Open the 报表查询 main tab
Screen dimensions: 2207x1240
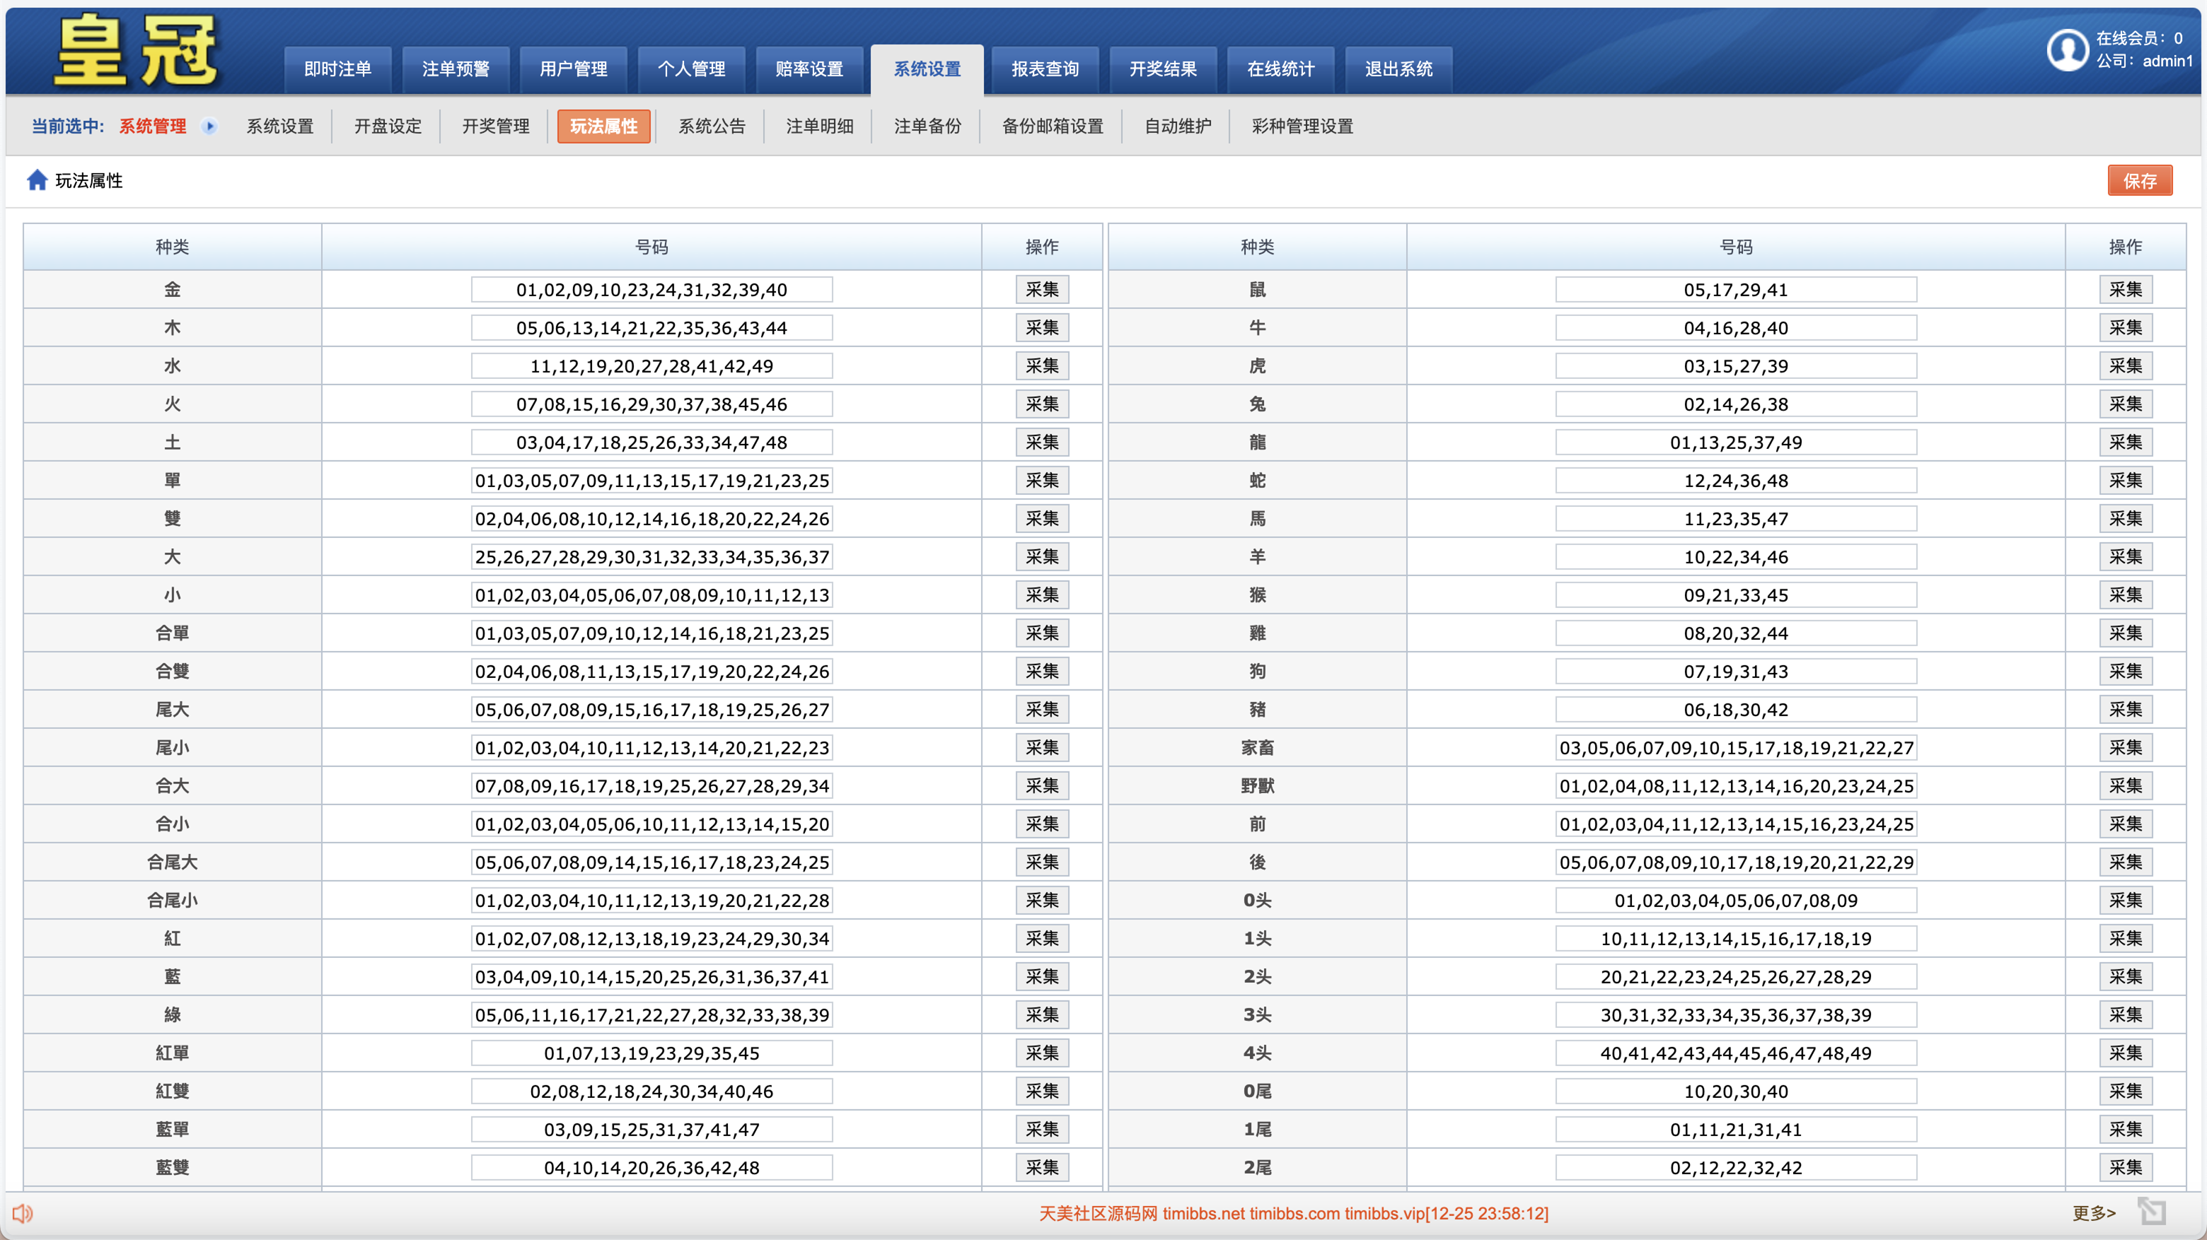[x=1044, y=69]
